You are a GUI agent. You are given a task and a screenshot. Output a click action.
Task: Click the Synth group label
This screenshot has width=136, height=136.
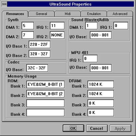pos(13,20)
